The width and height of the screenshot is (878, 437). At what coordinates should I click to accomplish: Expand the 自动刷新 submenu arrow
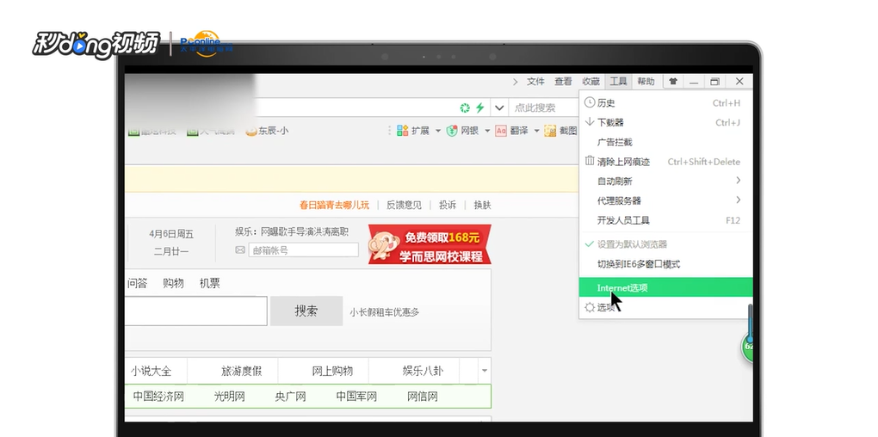click(x=738, y=180)
